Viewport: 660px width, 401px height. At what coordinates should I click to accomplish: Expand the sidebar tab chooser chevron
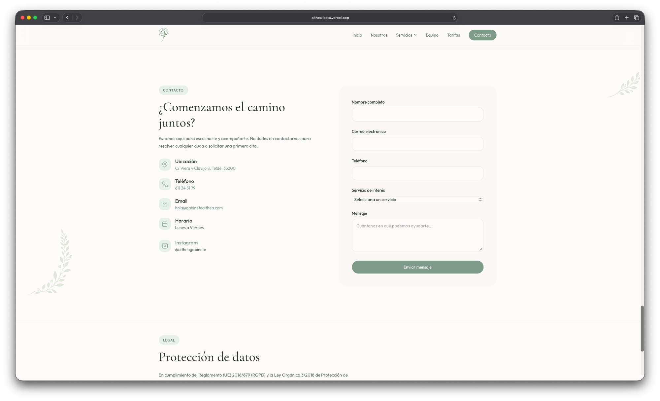pos(55,18)
